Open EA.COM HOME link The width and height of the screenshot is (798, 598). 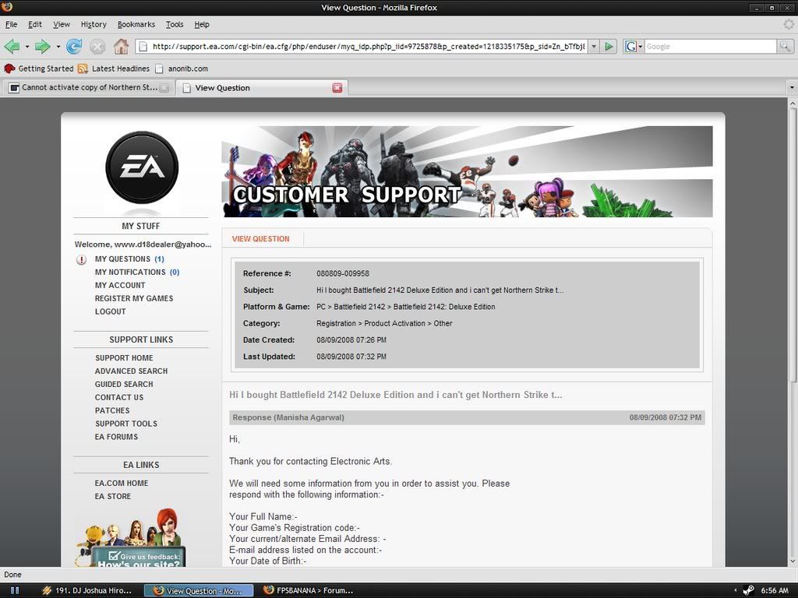point(121,484)
